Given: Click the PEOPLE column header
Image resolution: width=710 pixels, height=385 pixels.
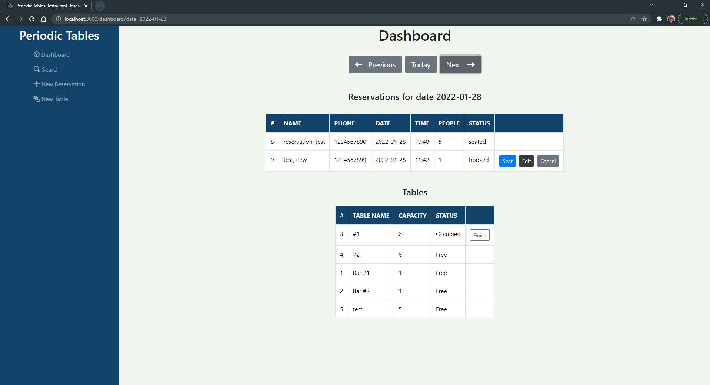Looking at the screenshot, I should [449, 123].
